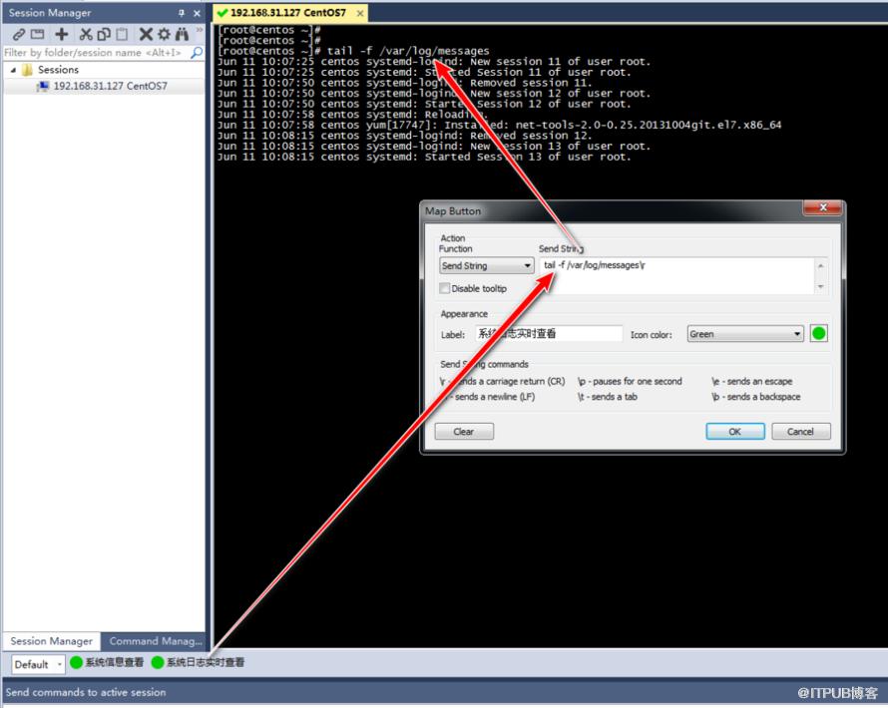Click the Cut scissors icon in Session Manager
The width and height of the screenshot is (888, 708).
coord(86,35)
